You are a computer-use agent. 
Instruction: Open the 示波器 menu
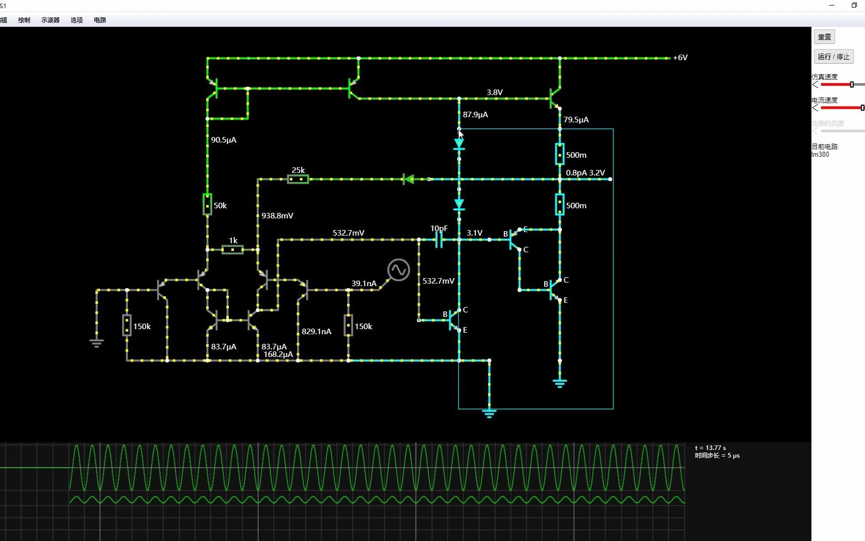(x=51, y=20)
